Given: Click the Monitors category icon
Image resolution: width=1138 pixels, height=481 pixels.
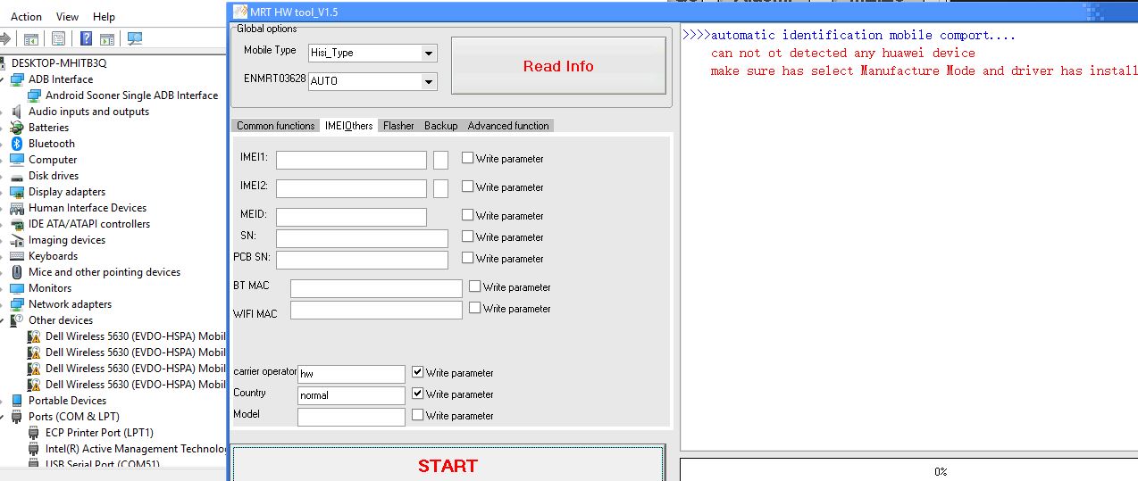Looking at the screenshot, I should 17,288.
